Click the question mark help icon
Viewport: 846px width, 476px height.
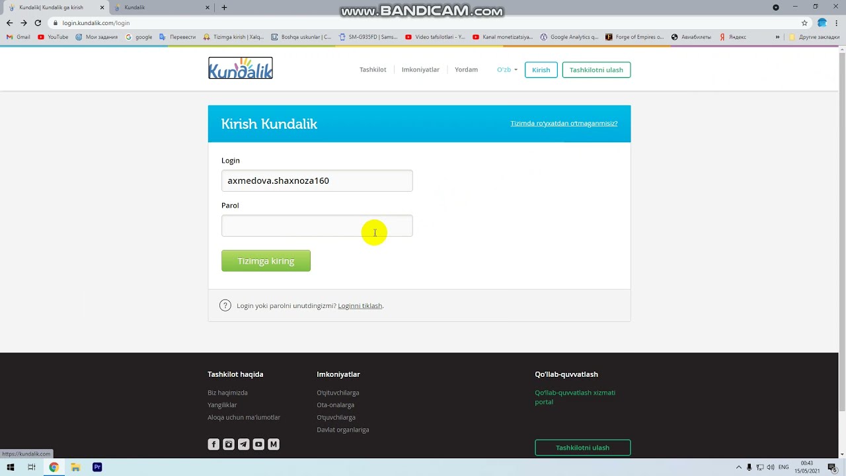point(225,305)
